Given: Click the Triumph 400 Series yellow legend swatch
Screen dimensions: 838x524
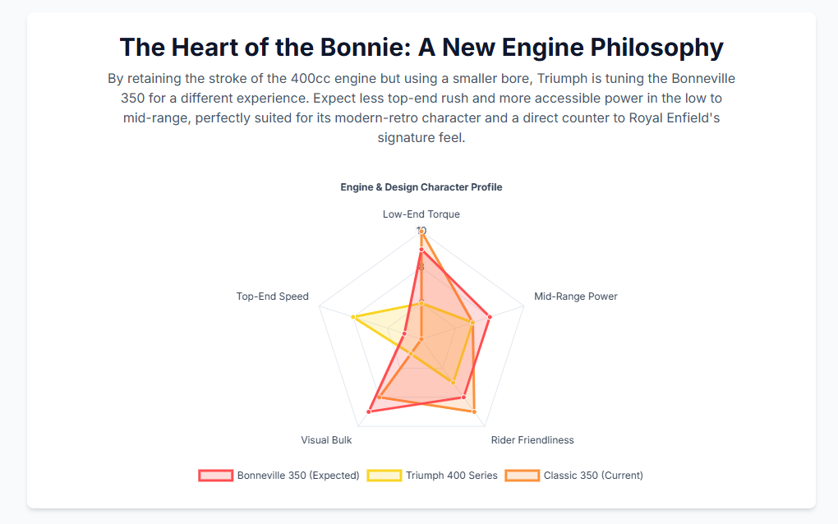Looking at the screenshot, I should click(x=384, y=476).
